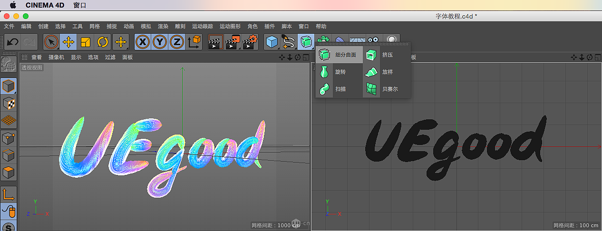Open macOS 窗口 menu beside CINEMA 4D
Image resolution: width=602 pixels, height=231 pixels.
[x=80, y=5]
